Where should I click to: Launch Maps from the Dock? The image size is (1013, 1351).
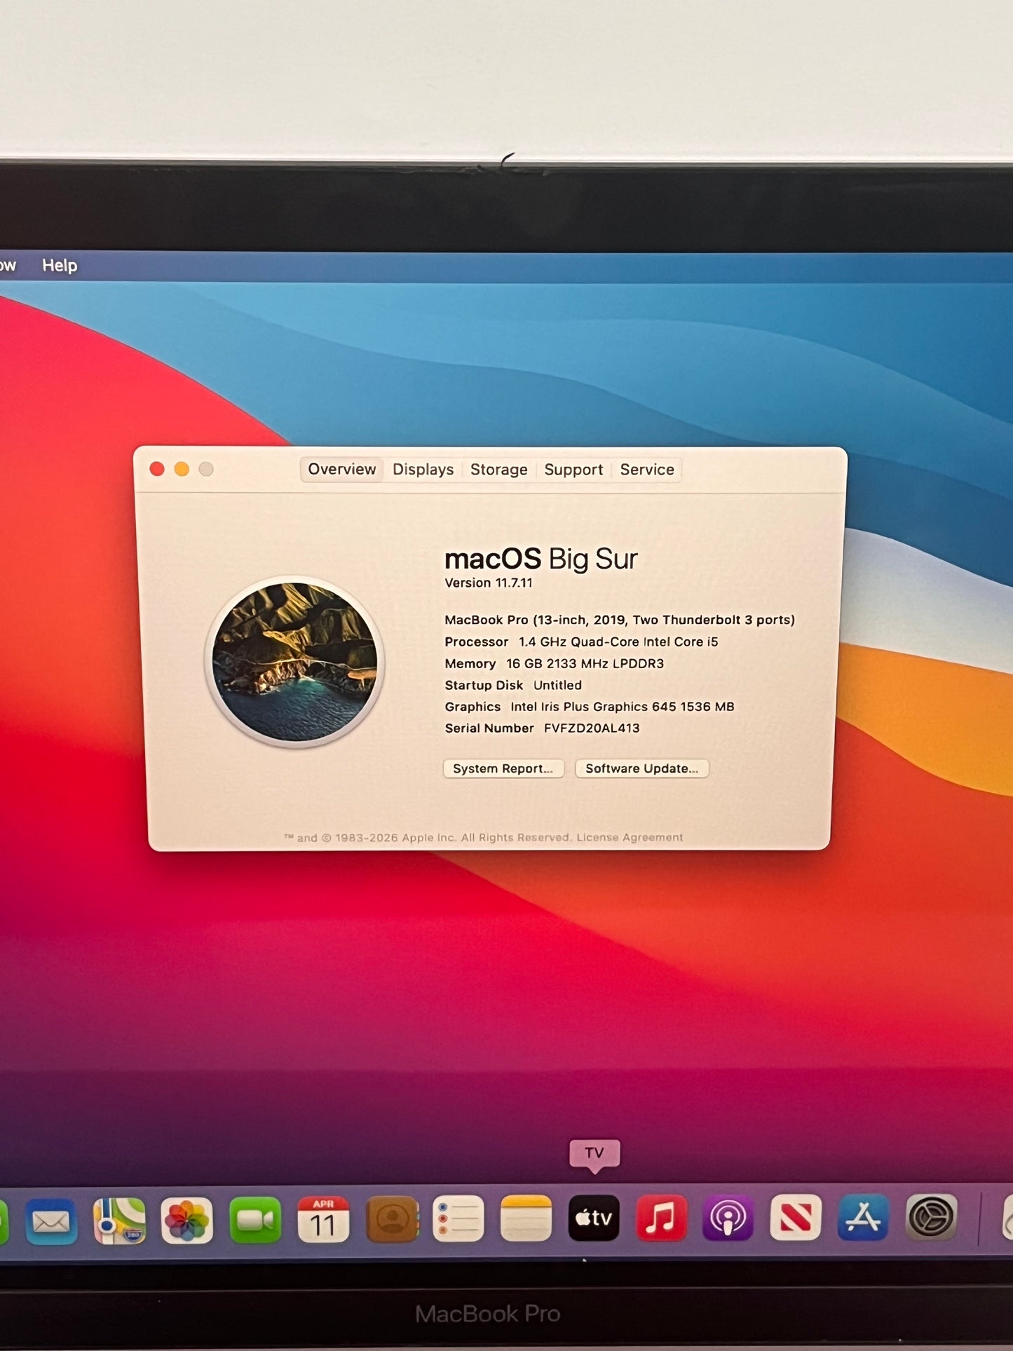click(x=119, y=1221)
